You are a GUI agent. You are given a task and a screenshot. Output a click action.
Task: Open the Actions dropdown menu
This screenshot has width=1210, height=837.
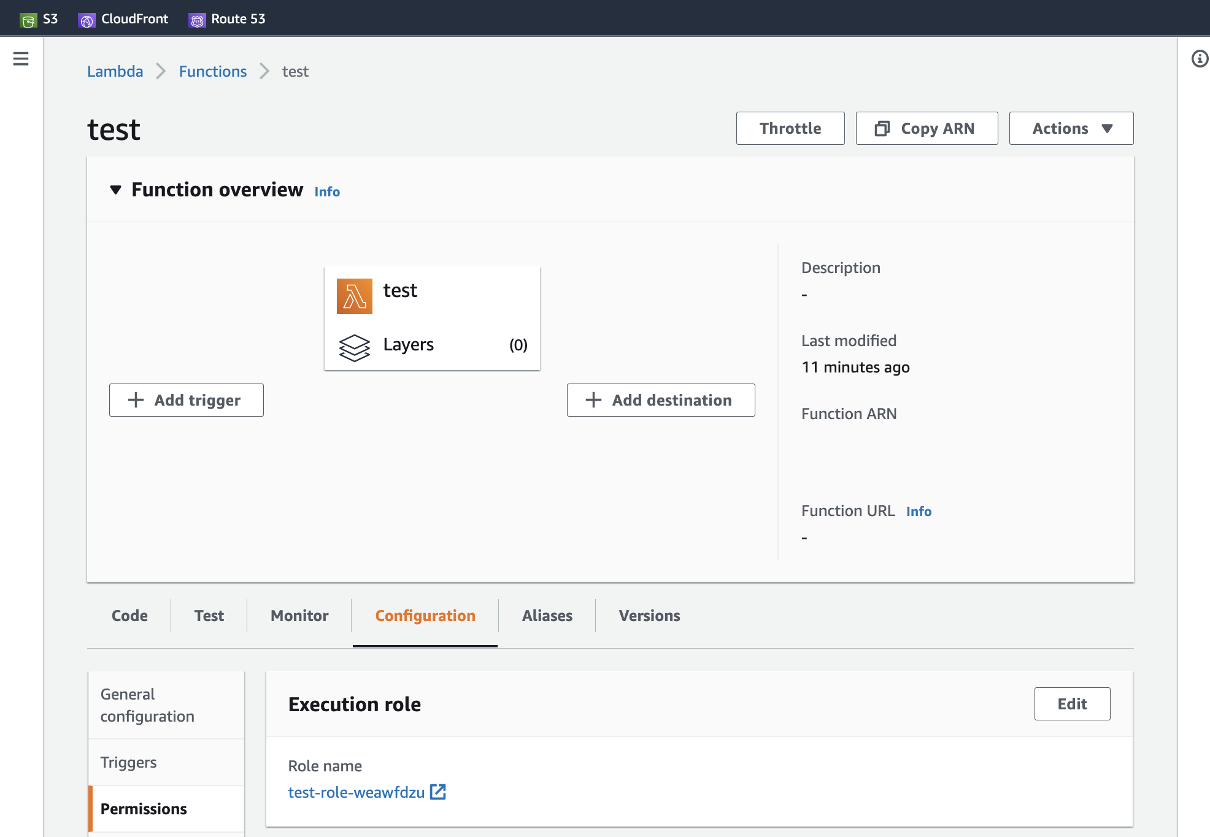pos(1071,128)
